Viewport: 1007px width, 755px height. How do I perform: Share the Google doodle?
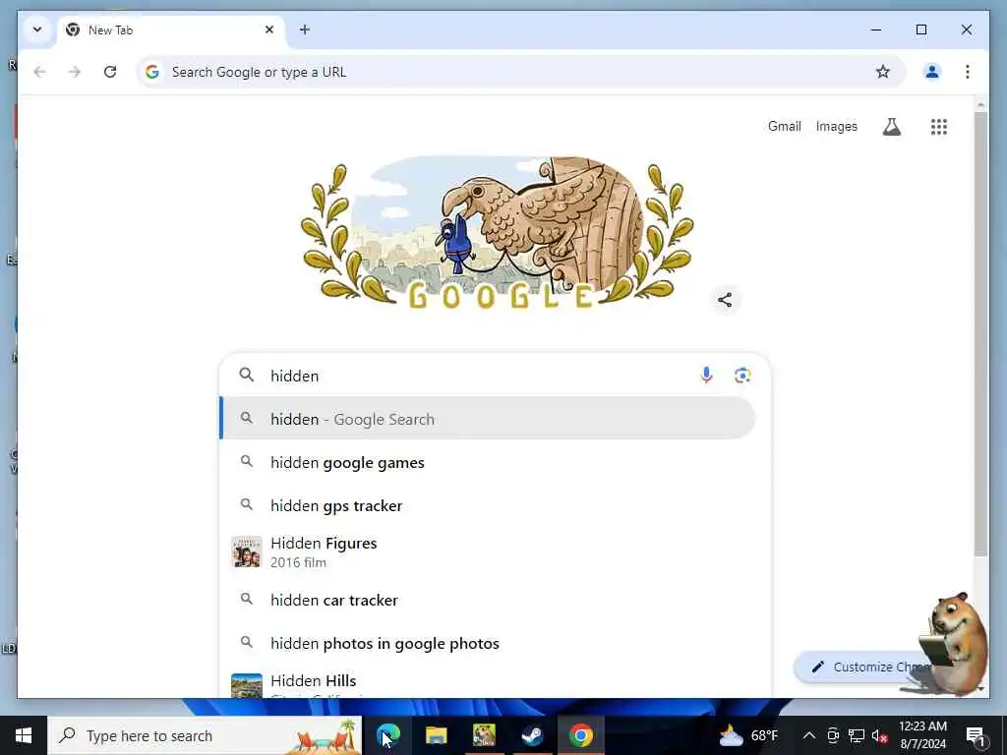pyautogui.click(x=725, y=300)
